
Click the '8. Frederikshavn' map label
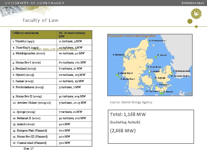coord(158,40)
